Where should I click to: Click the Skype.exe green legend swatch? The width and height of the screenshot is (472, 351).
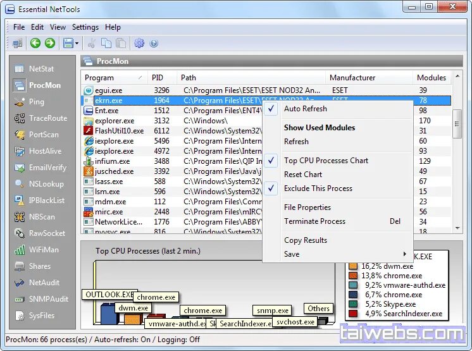coord(353,304)
